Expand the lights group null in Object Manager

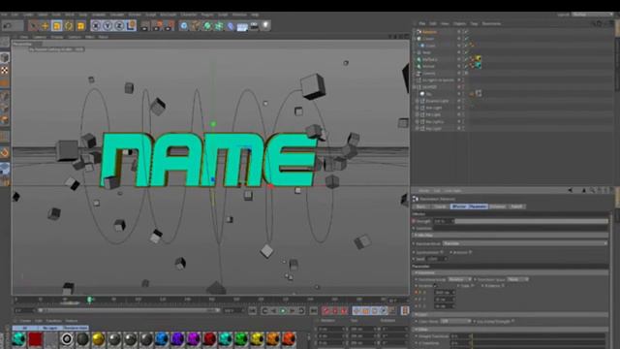[x=415, y=87]
